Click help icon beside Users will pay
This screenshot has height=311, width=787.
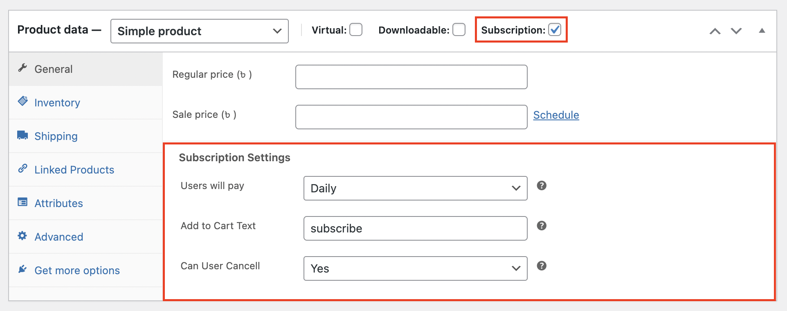[542, 186]
